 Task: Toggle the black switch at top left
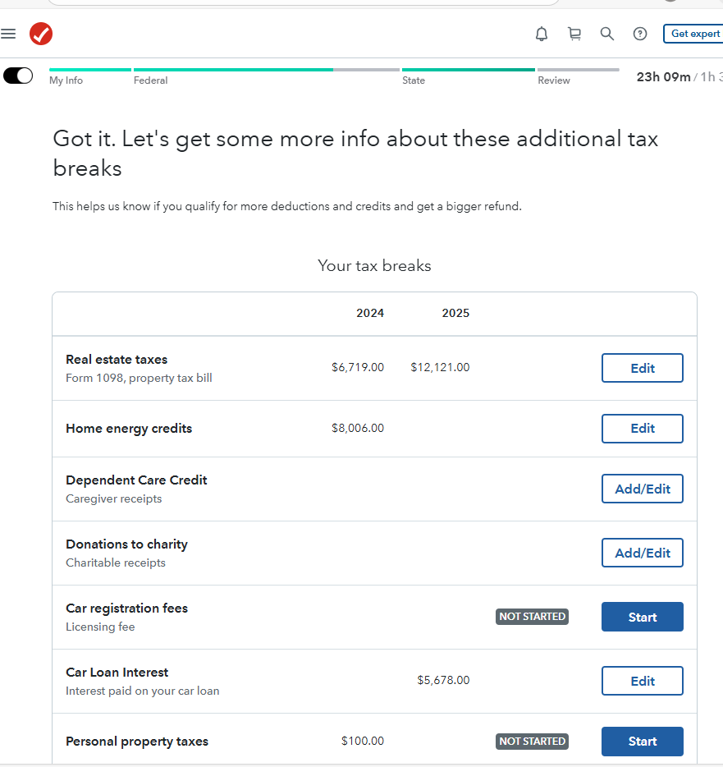tap(18, 76)
